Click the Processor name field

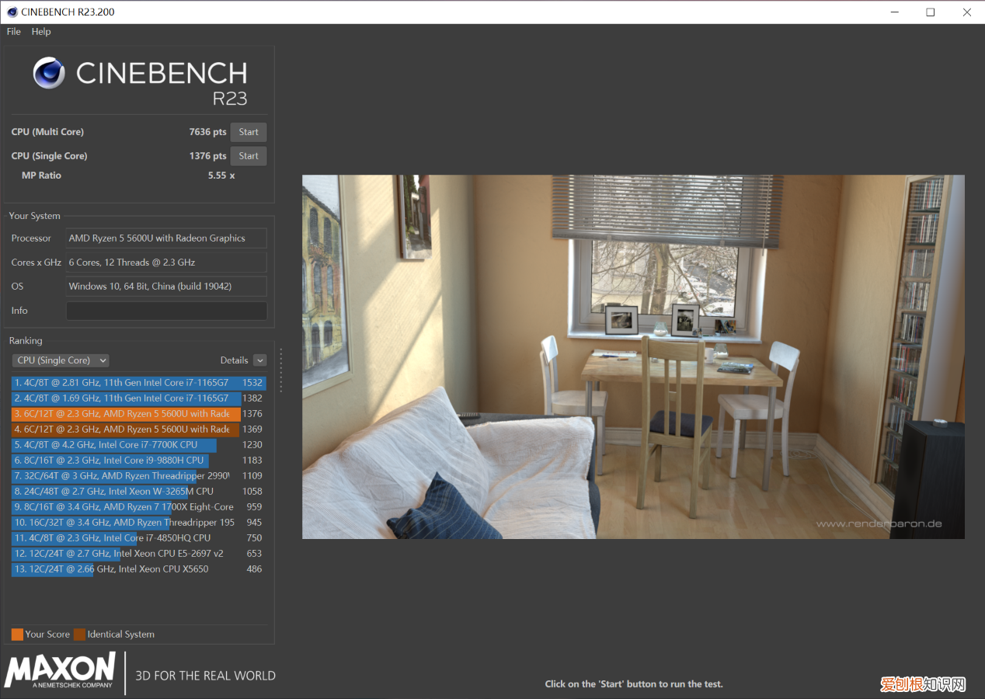pyautogui.click(x=166, y=238)
